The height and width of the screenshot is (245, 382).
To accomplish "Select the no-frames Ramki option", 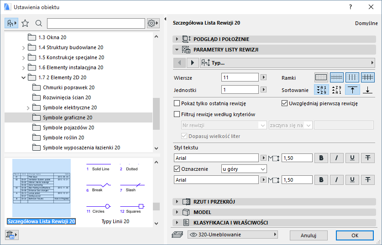I will point(321,77).
